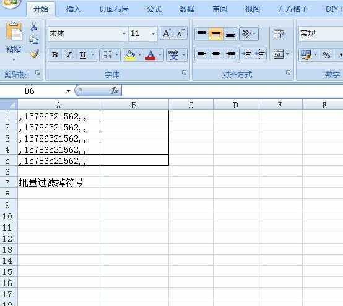Click the percent style button
Screen dimensions: 343x306
[x=326, y=55]
